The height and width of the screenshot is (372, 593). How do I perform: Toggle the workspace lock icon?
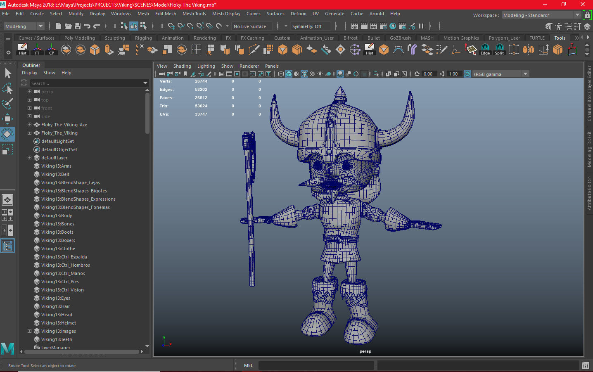tap(587, 15)
